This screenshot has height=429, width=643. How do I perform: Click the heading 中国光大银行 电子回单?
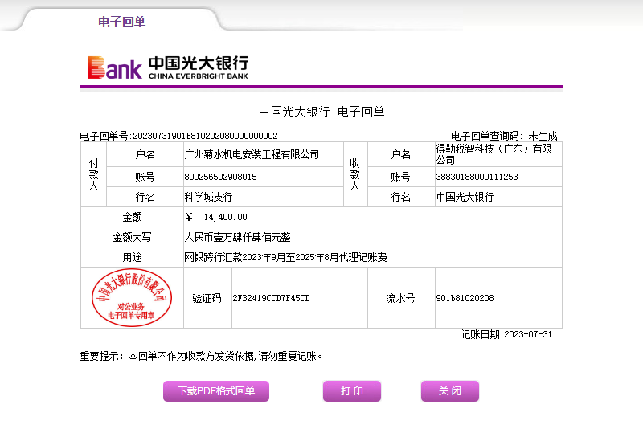pos(321,112)
